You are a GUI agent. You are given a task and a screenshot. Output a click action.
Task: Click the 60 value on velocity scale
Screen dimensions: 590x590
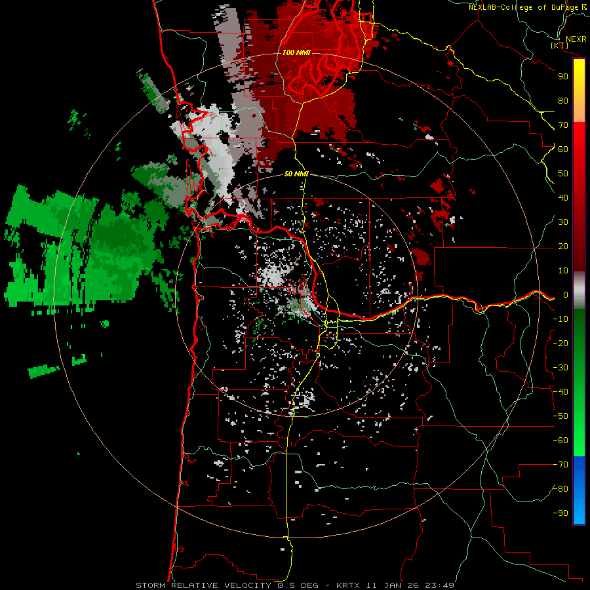[563, 149]
